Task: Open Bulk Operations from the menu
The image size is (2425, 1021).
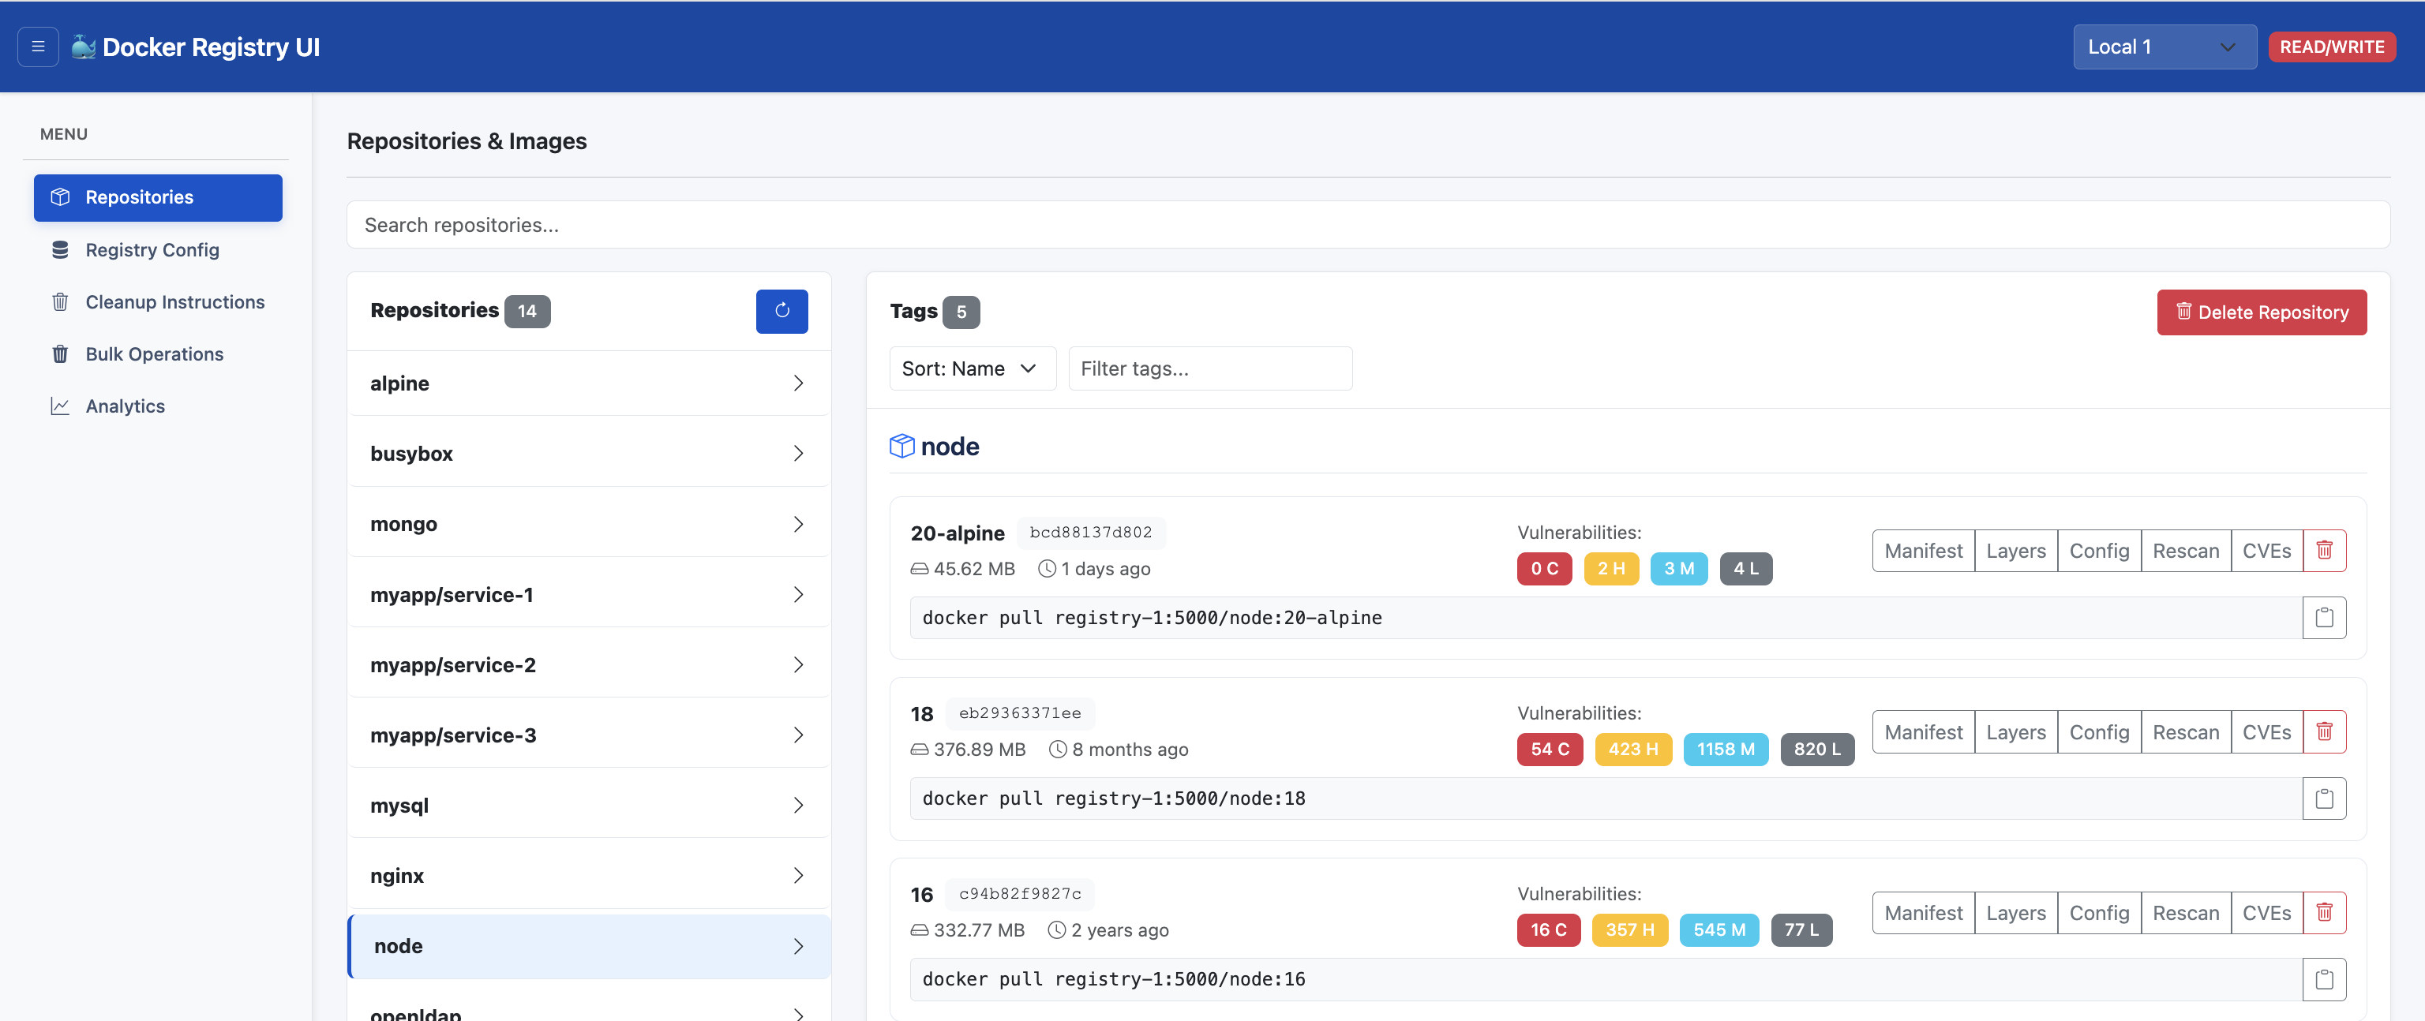Action: (153, 353)
